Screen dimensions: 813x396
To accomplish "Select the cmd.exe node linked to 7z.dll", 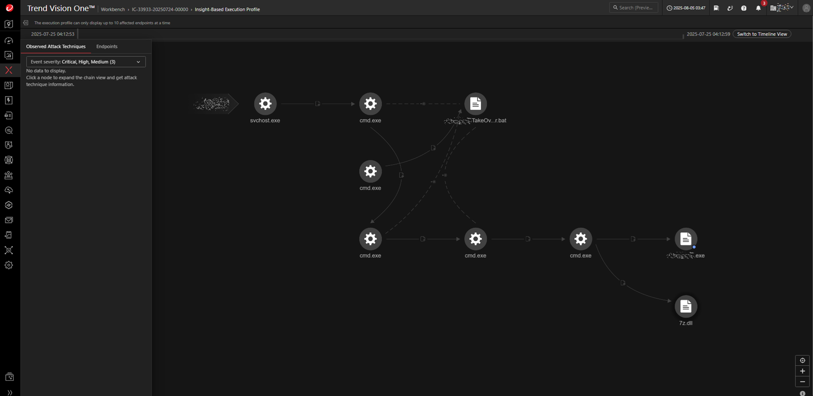I will coord(581,239).
